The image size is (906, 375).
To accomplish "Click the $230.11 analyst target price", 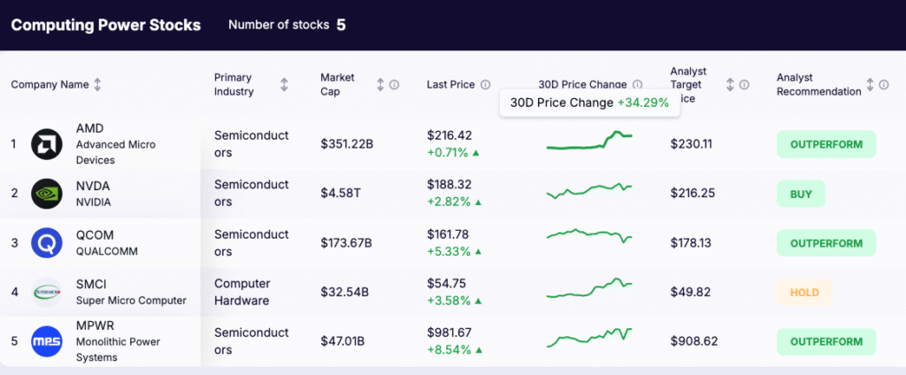I will click(x=691, y=144).
